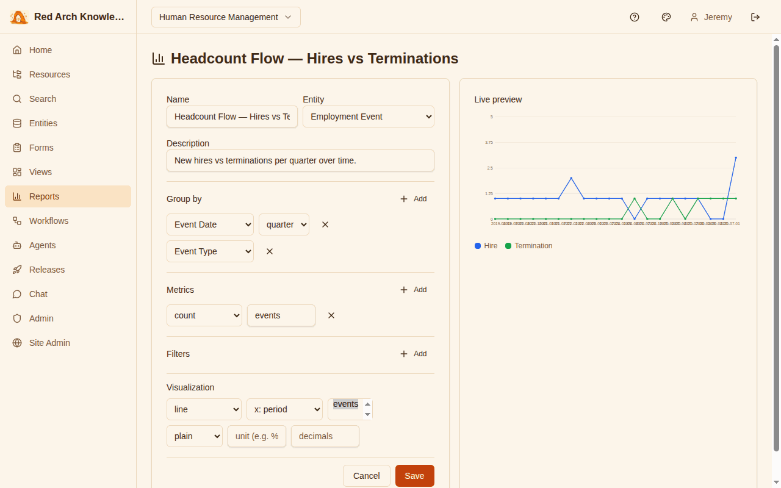Add a new filter

pos(413,354)
